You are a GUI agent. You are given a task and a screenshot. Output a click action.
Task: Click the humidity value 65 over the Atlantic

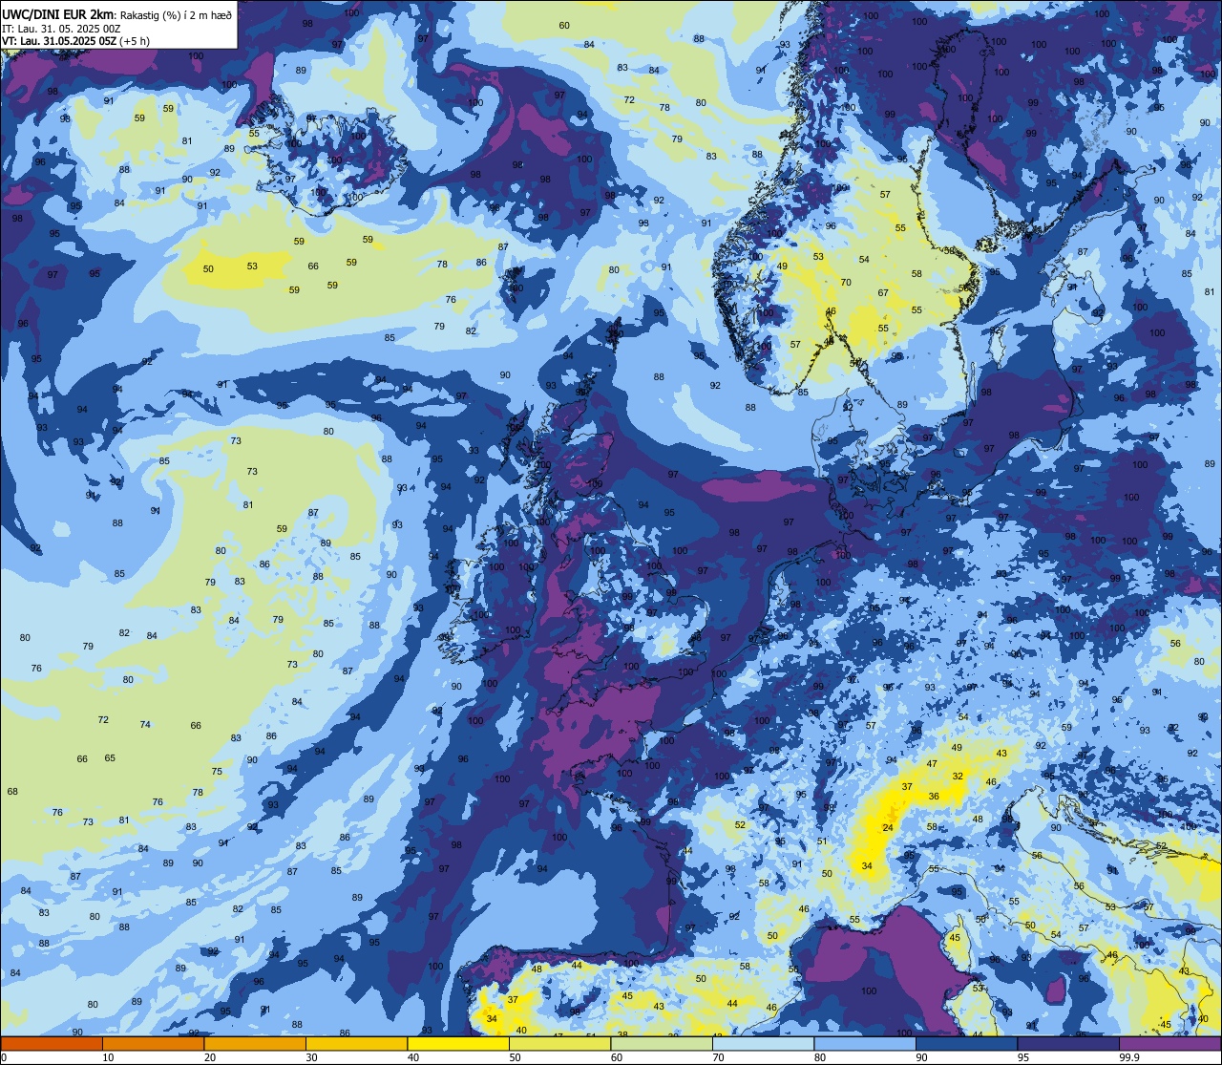tap(110, 757)
